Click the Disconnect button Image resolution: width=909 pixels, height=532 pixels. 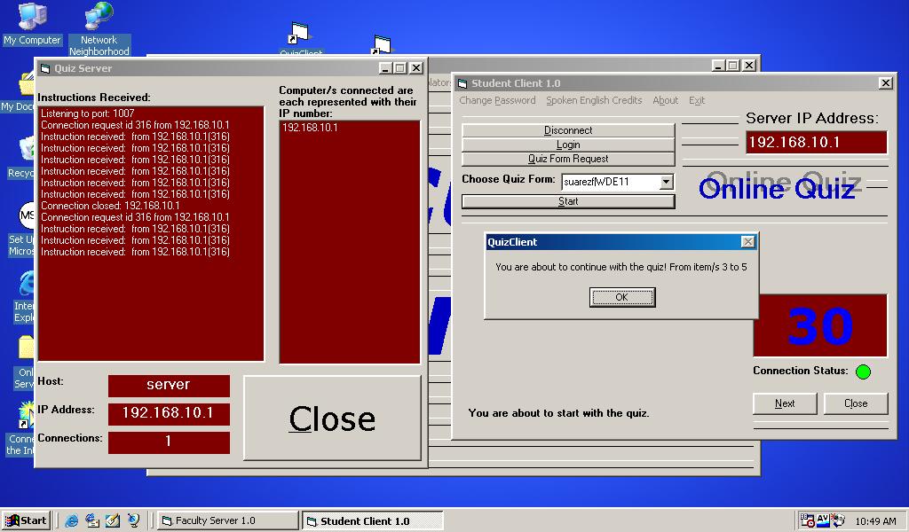click(568, 130)
